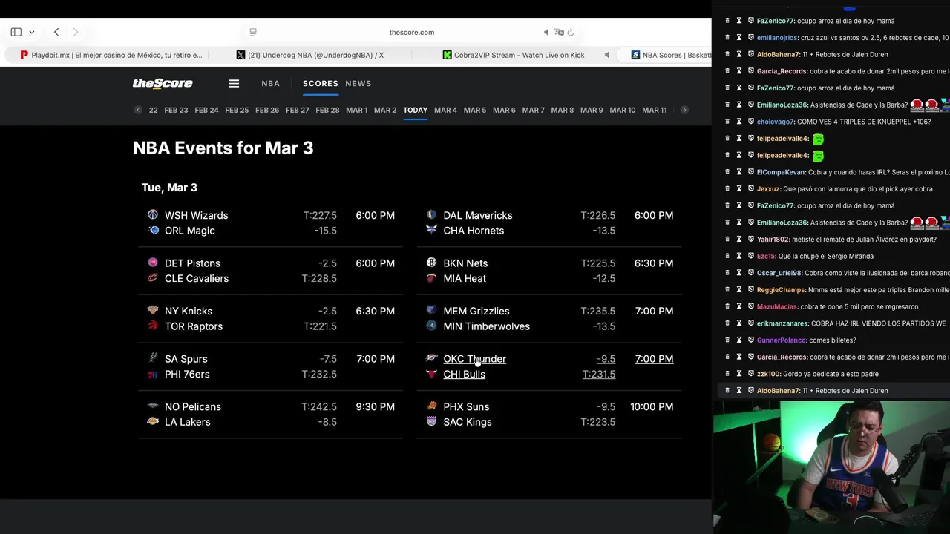Delete emilianojrios message with trash icon
Image resolution: width=950 pixels, height=534 pixels.
tap(727, 37)
